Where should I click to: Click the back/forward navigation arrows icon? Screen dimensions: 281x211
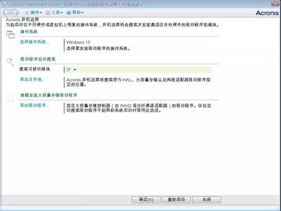11,12
